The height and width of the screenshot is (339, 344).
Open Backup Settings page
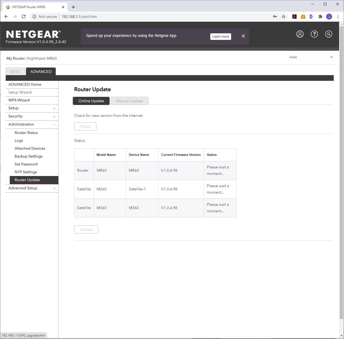click(28, 156)
